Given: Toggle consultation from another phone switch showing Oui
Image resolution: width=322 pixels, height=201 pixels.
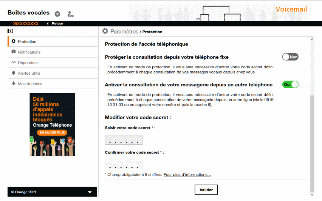Looking at the screenshot, I should pos(290,84).
